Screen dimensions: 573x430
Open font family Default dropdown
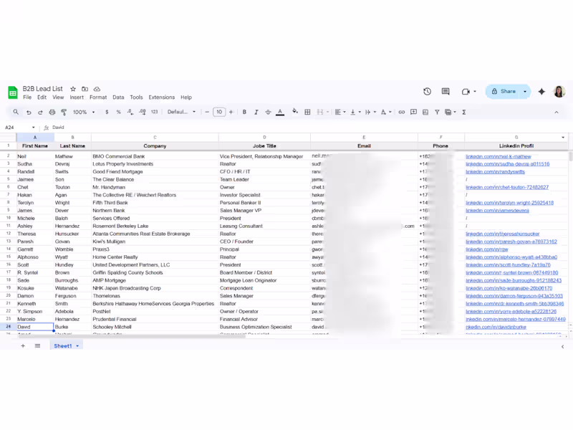[x=182, y=113]
